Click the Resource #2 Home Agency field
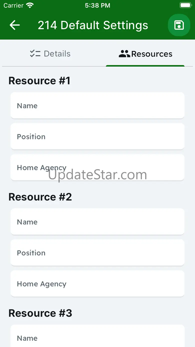195x347 pixels. click(97, 284)
